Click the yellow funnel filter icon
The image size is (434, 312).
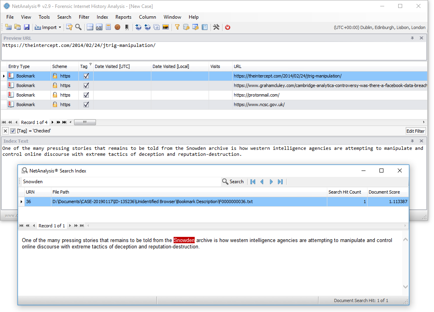177,27
